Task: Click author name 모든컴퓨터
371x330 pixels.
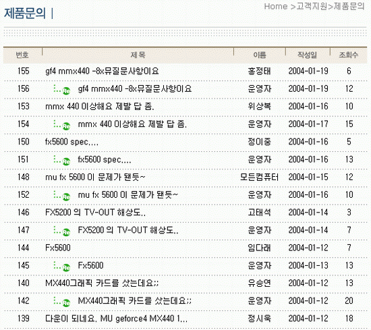Action: tap(259, 177)
